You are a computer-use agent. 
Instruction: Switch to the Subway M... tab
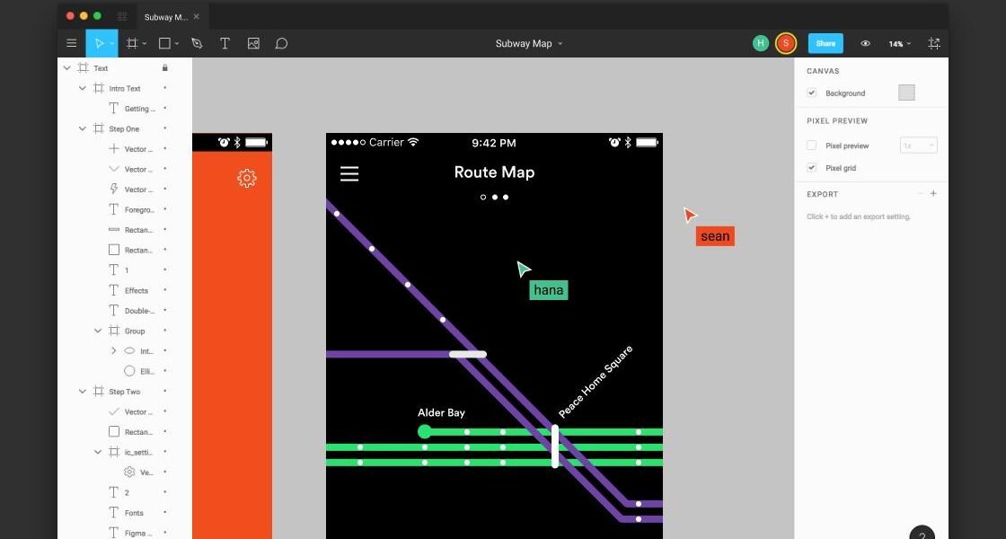click(165, 17)
